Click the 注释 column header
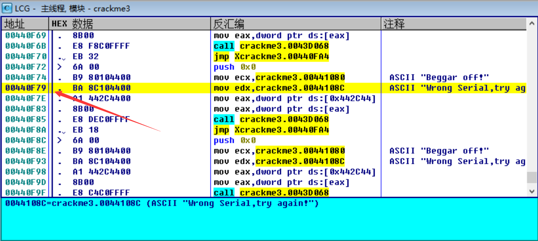The image size is (538, 241). (454, 24)
